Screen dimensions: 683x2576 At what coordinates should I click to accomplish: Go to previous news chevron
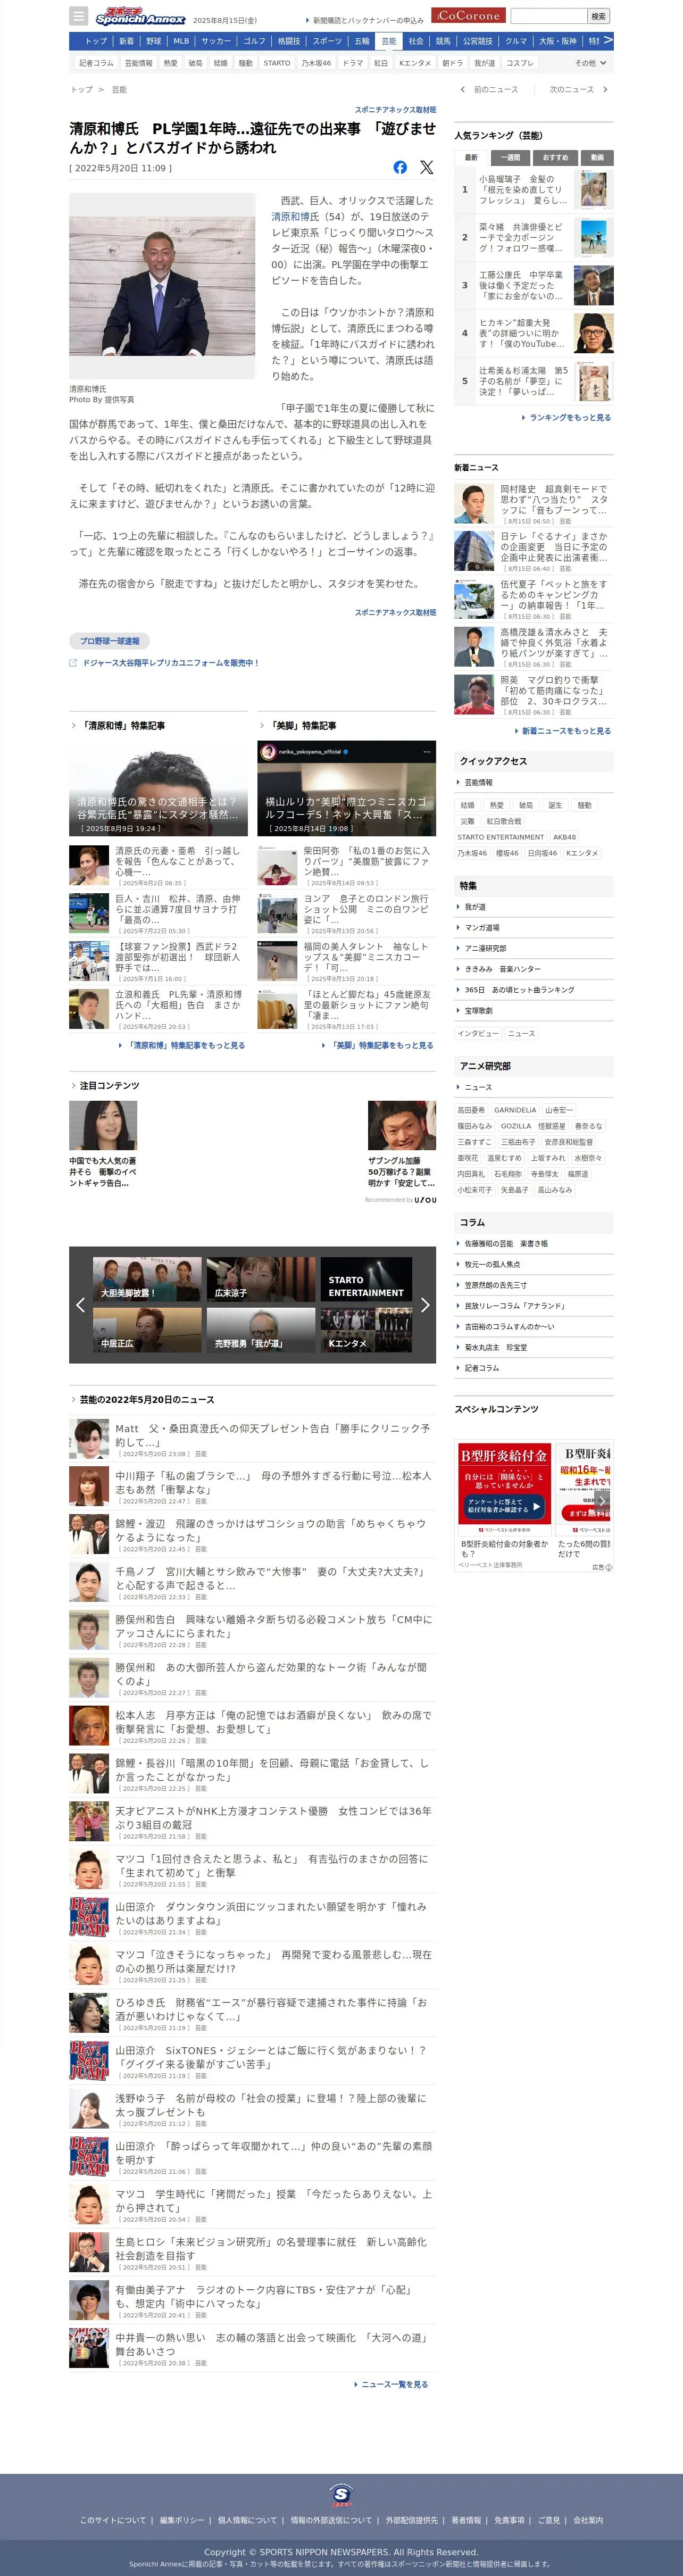[462, 90]
